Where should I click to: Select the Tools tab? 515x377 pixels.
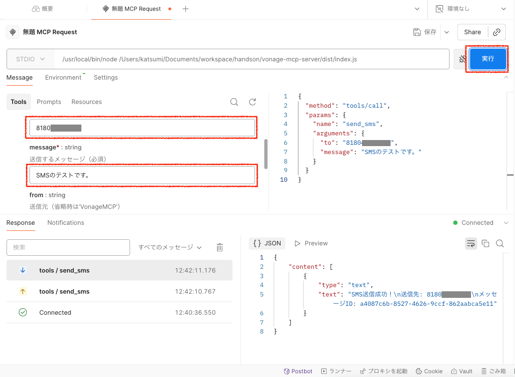[x=18, y=102]
